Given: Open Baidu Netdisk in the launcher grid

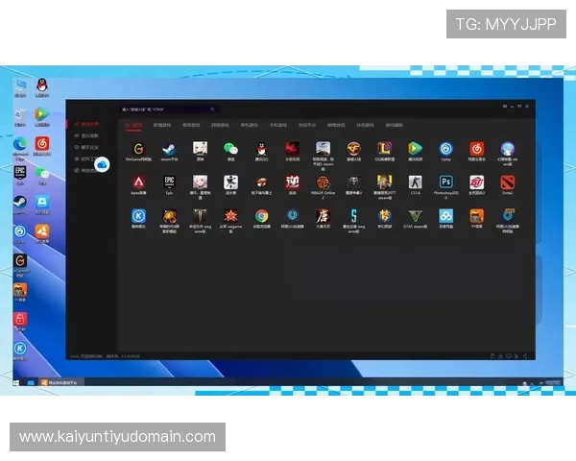Looking at the screenshot, I should click(446, 219).
